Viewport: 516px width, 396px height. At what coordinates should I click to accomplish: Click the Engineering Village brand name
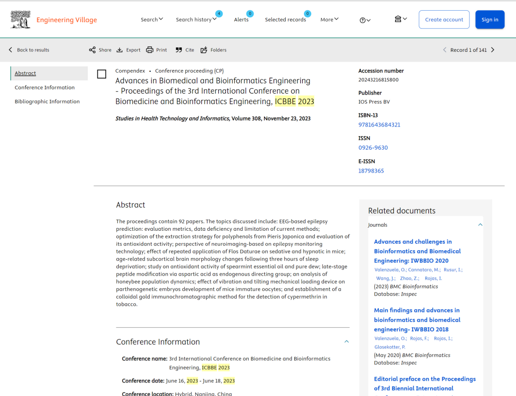tap(66, 20)
